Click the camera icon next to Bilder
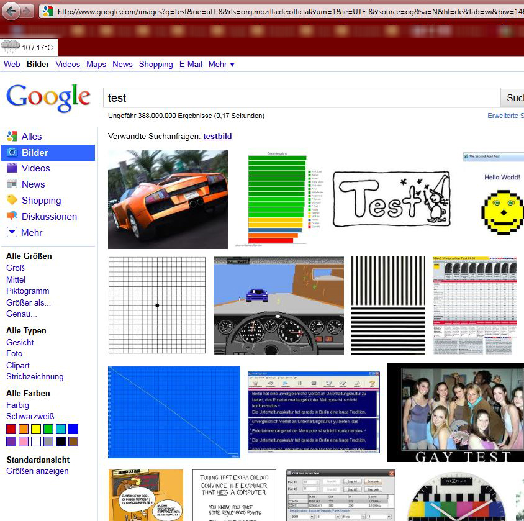524x521 pixels. (x=12, y=152)
